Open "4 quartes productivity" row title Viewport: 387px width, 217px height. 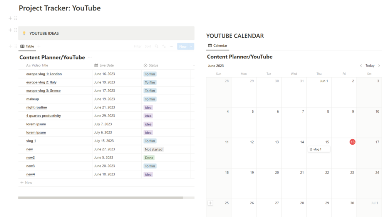pyautogui.click(x=44, y=116)
